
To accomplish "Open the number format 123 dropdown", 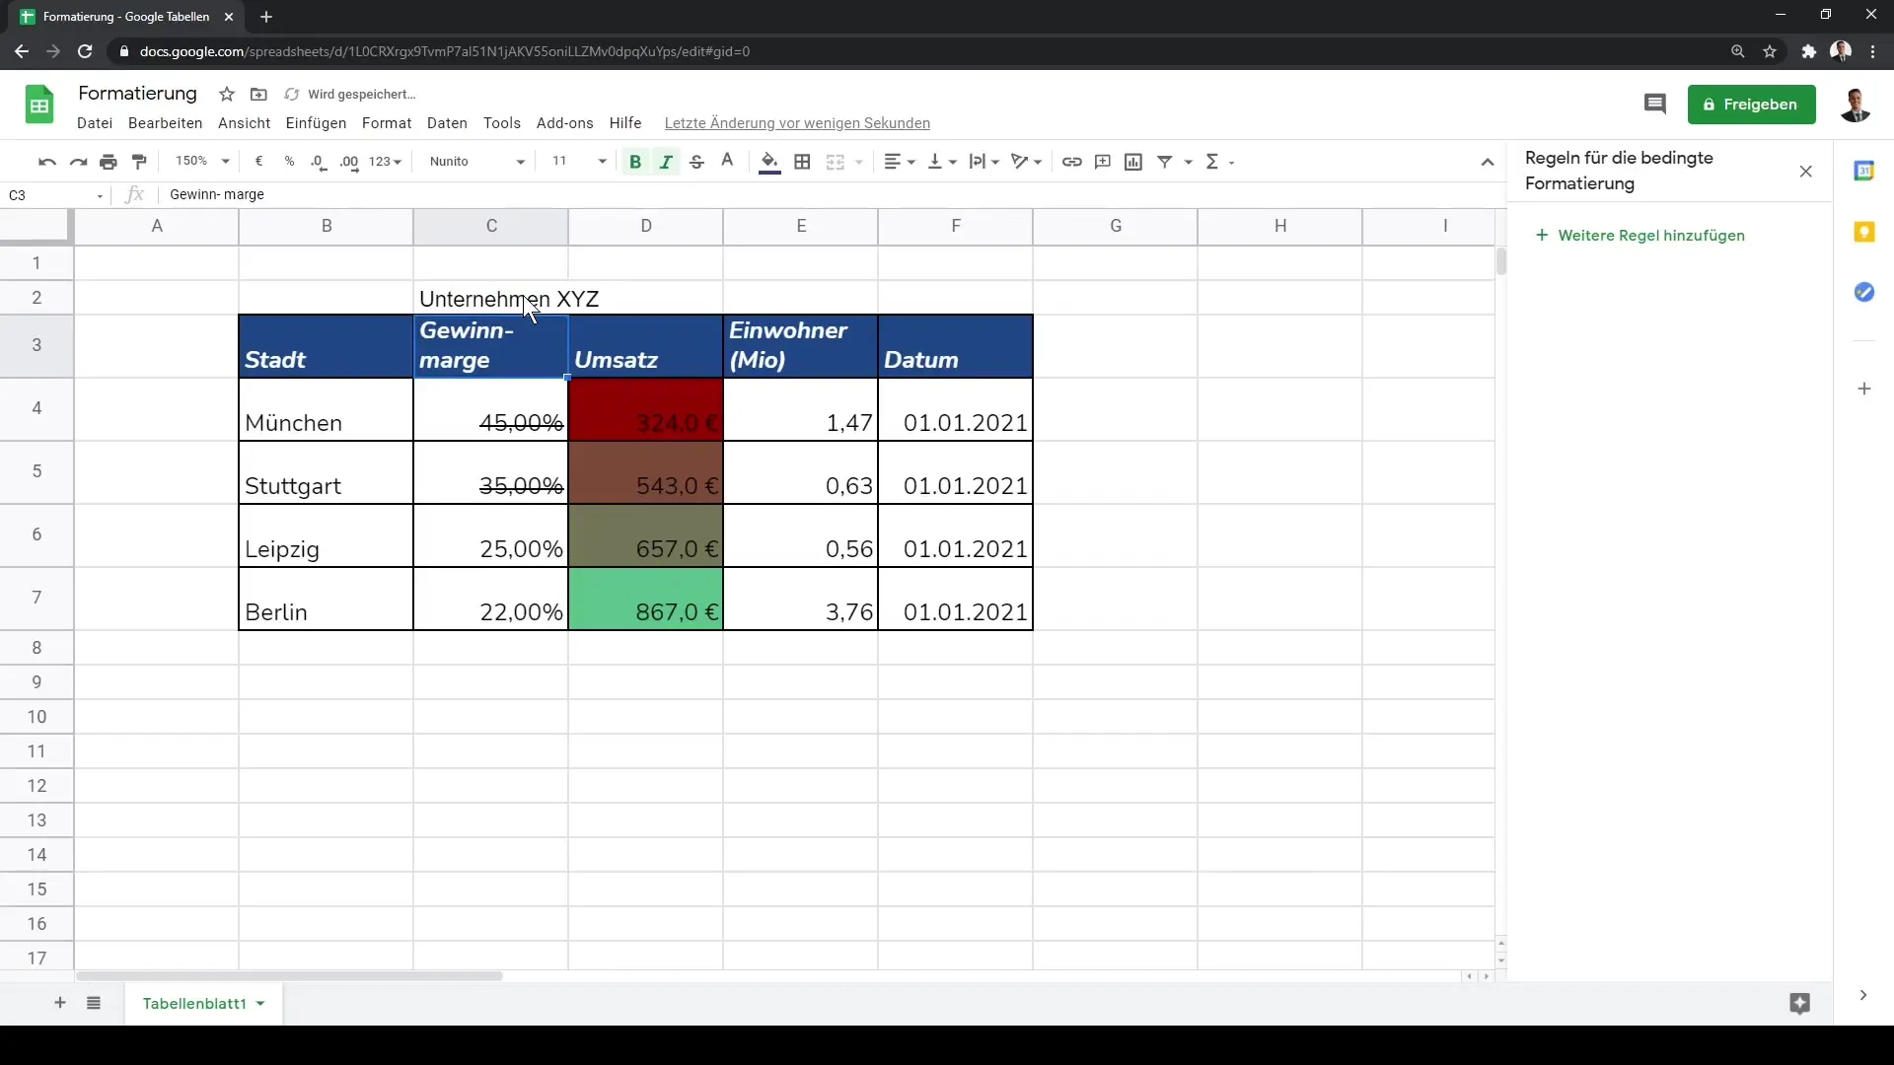I will point(385,162).
